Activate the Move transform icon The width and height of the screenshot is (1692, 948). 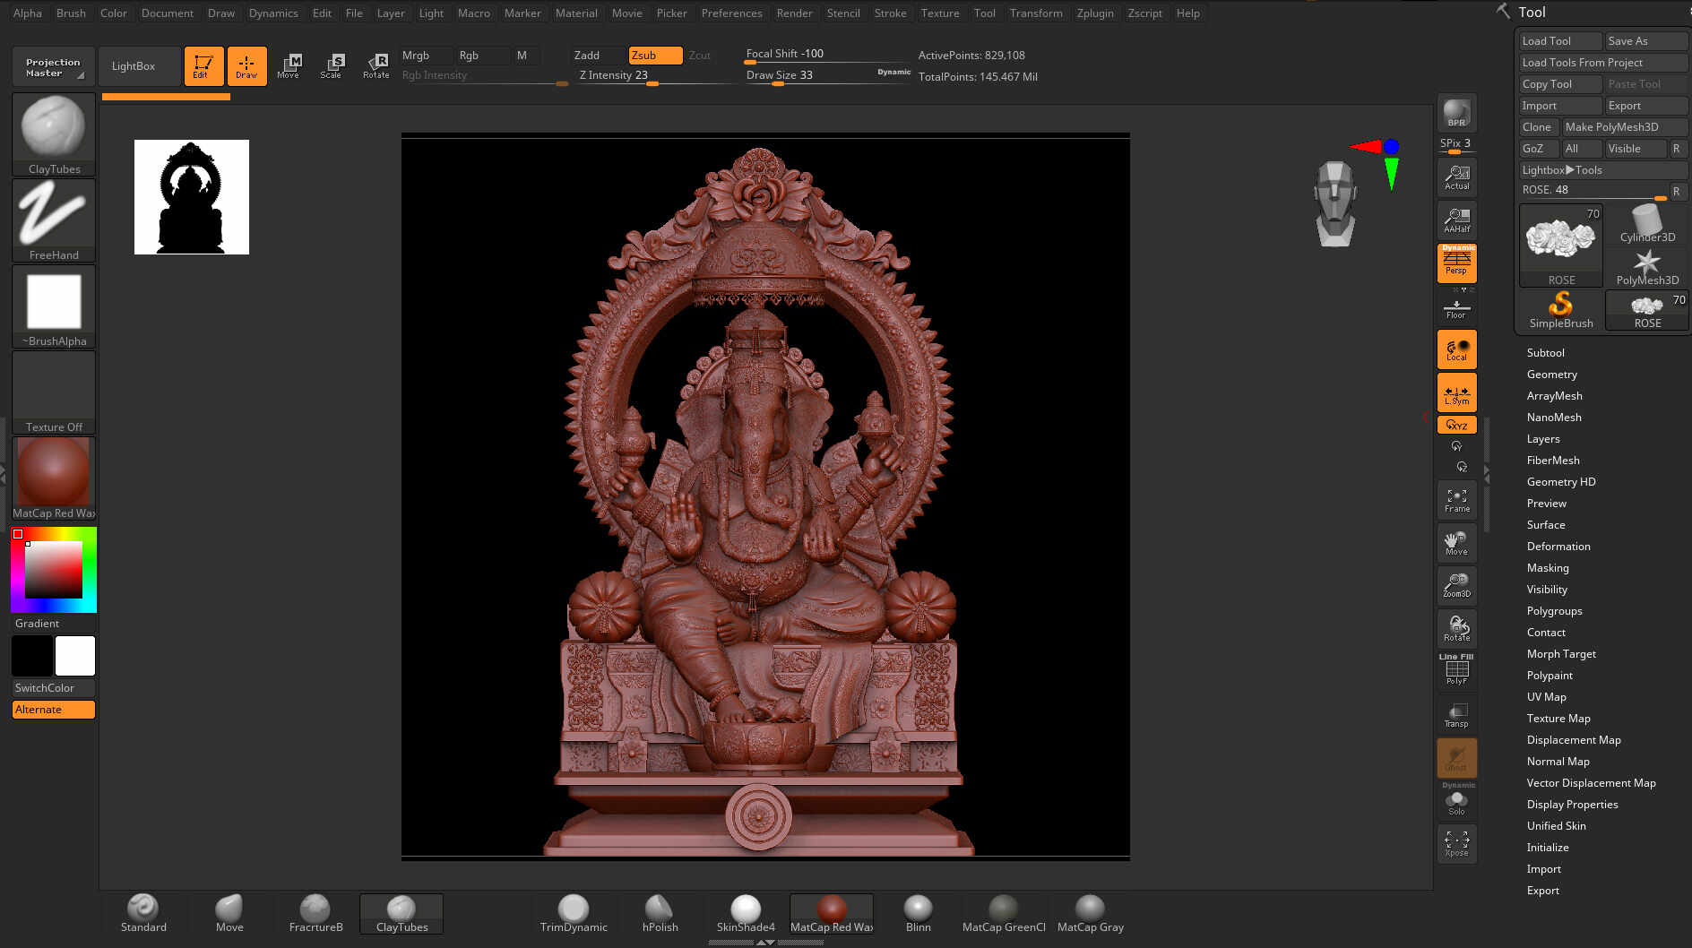coord(289,66)
